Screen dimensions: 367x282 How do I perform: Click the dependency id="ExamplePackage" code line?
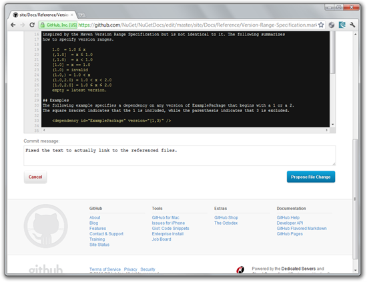click(111, 121)
